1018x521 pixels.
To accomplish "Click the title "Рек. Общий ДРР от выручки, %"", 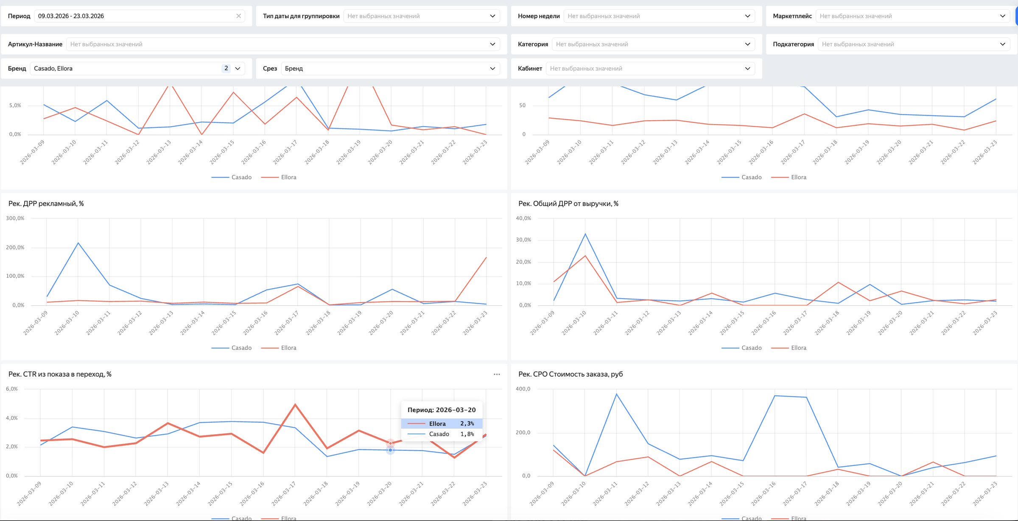I will pos(568,204).
